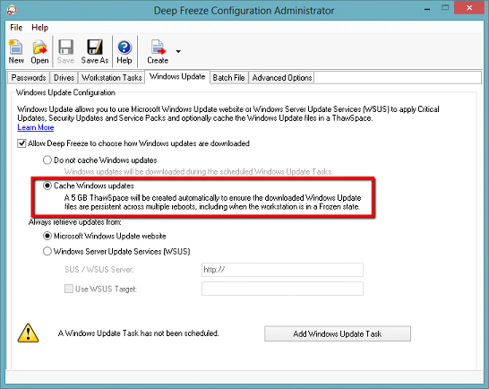Close the Deep Freeze Configuration Administrator window
The width and height of the screenshot is (489, 389).
[x=469, y=8]
